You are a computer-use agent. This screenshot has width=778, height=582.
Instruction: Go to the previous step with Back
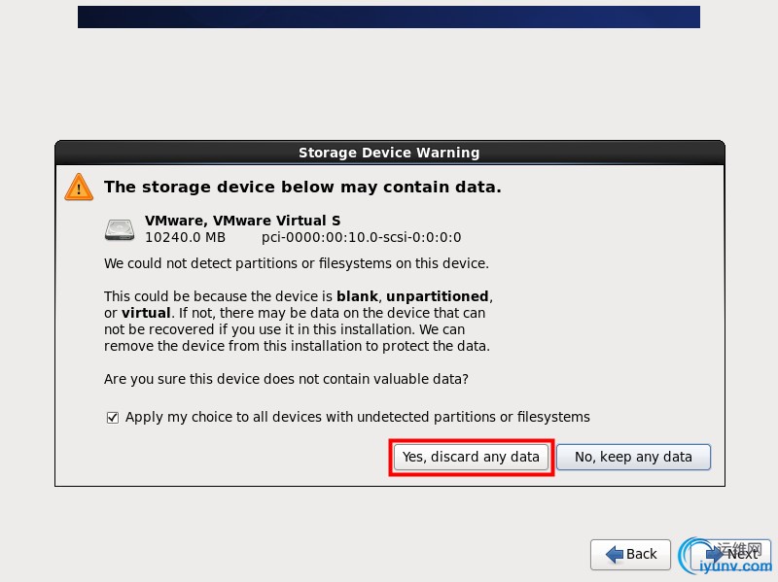(x=630, y=554)
